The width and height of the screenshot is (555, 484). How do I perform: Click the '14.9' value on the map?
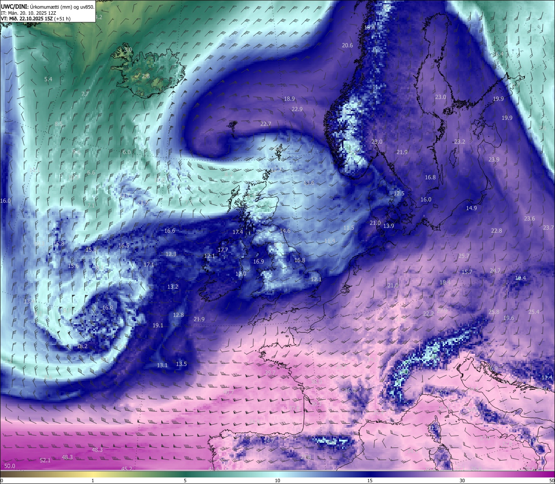click(x=471, y=208)
